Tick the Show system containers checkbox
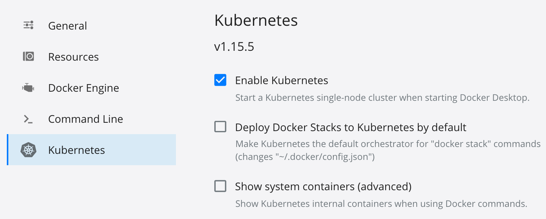 coord(220,186)
